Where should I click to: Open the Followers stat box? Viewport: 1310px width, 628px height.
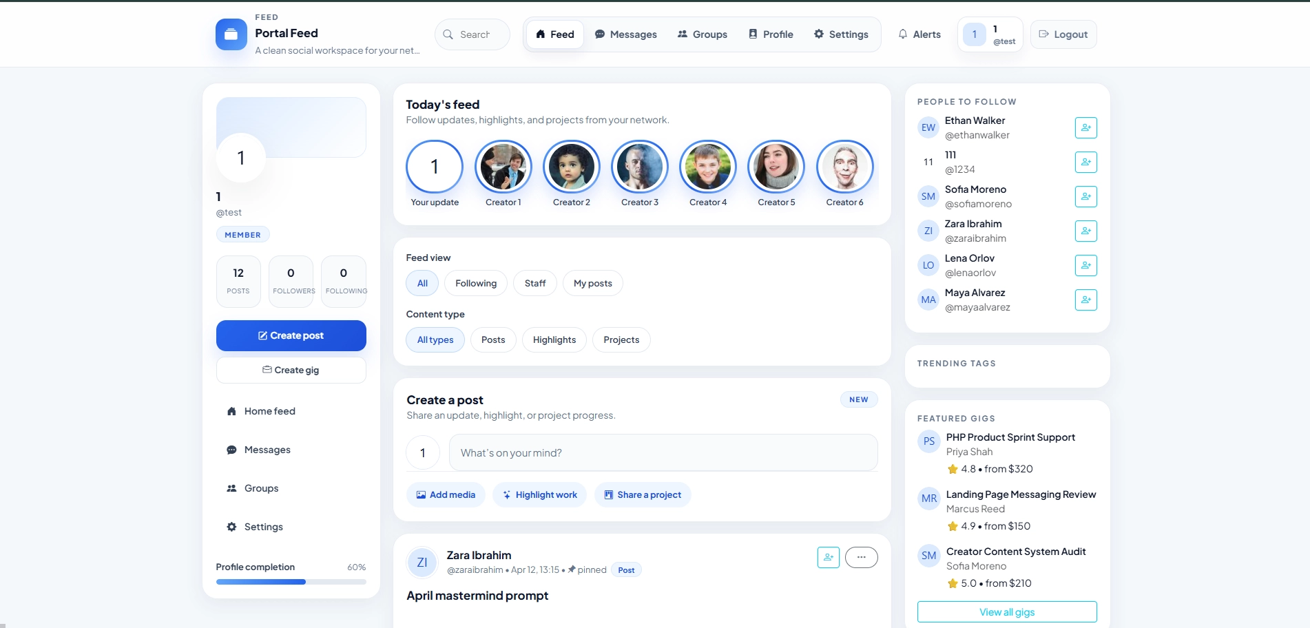click(x=291, y=281)
